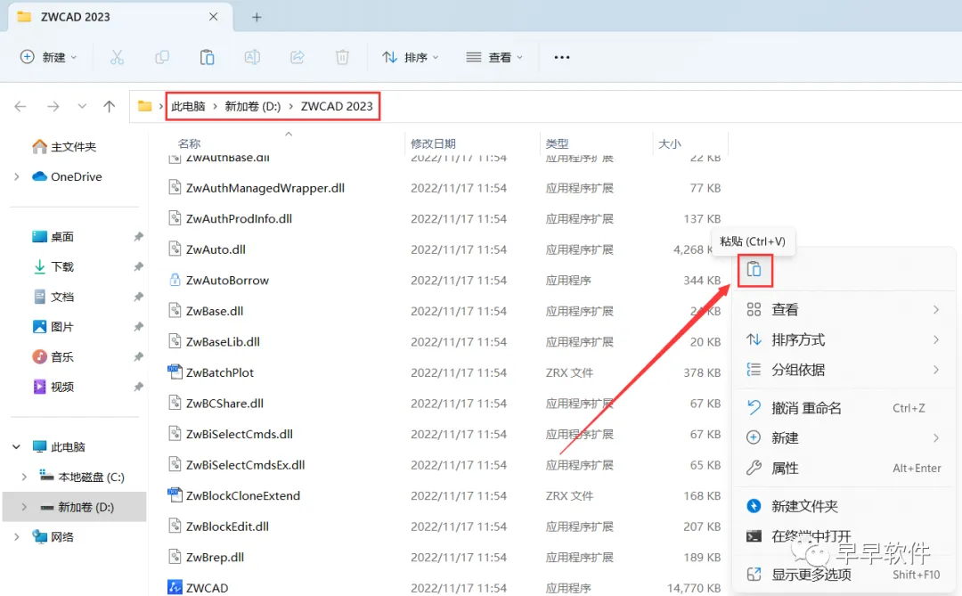
Task: Choose 显示更多选项 in context menu
Action: click(x=844, y=576)
